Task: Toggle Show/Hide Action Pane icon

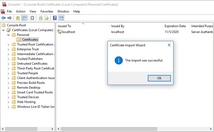Action: point(61,18)
